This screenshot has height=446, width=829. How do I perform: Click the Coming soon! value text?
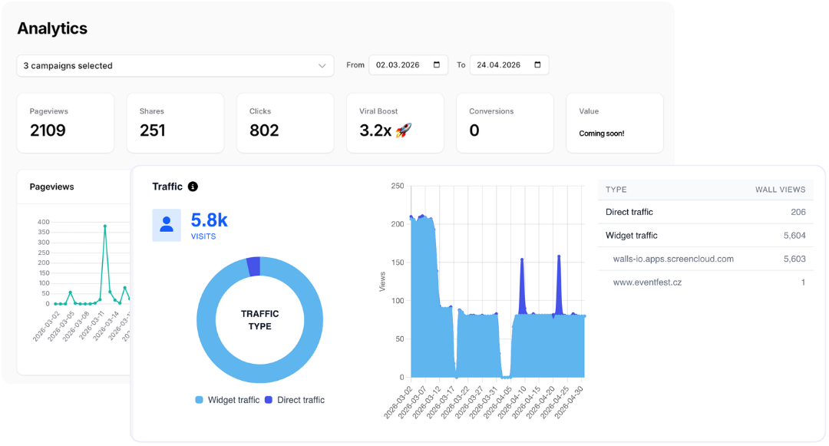[x=602, y=134]
